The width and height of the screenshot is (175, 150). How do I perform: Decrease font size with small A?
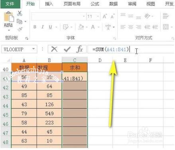point(113,16)
